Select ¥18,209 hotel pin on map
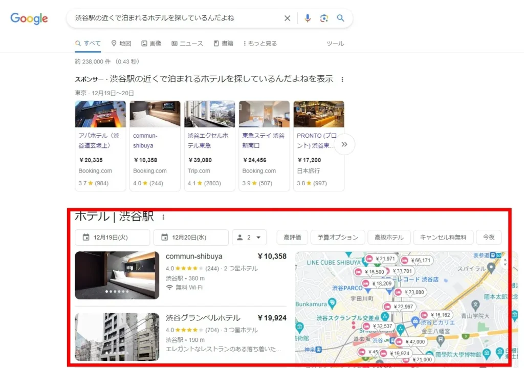The width and height of the screenshot is (524, 368). tap(378, 284)
